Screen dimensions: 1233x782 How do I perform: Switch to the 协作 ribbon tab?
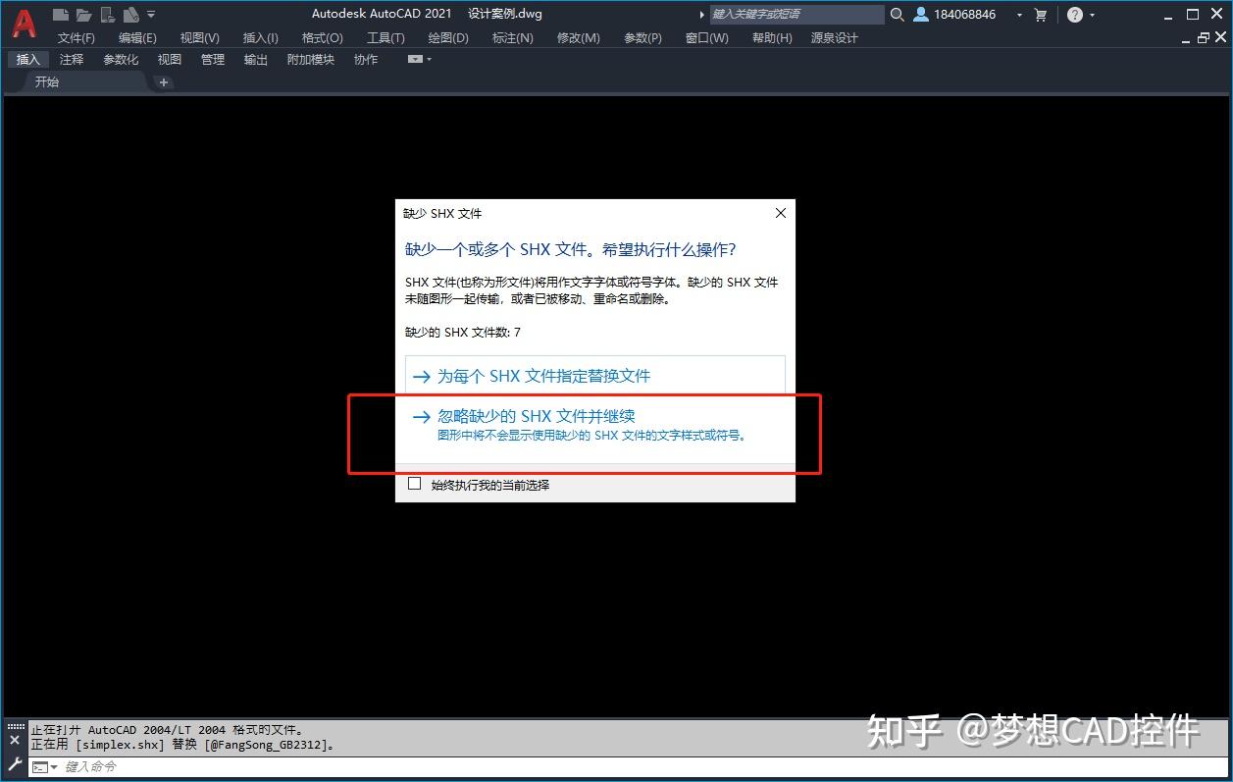tap(366, 60)
